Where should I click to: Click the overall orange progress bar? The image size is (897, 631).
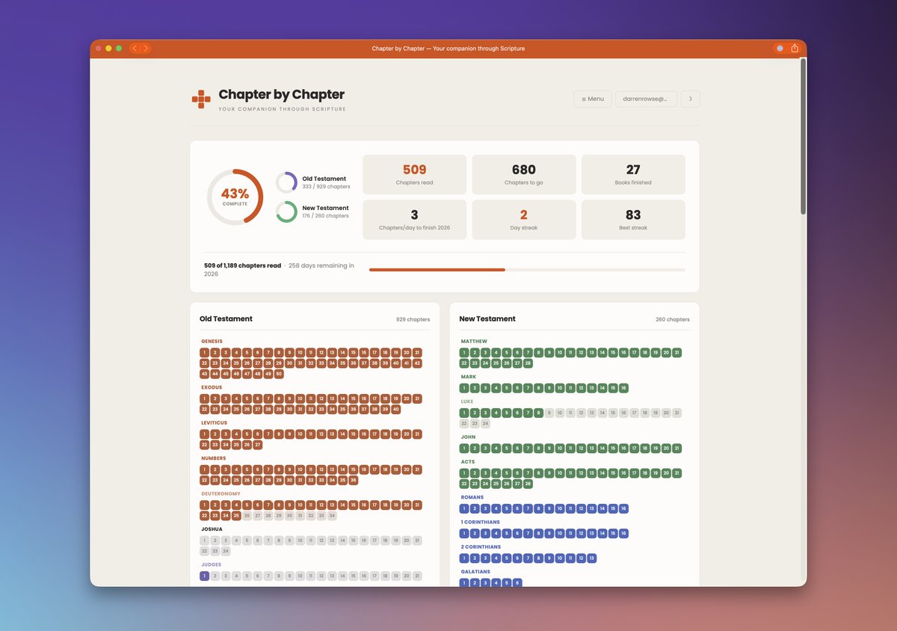click(527, 269)
